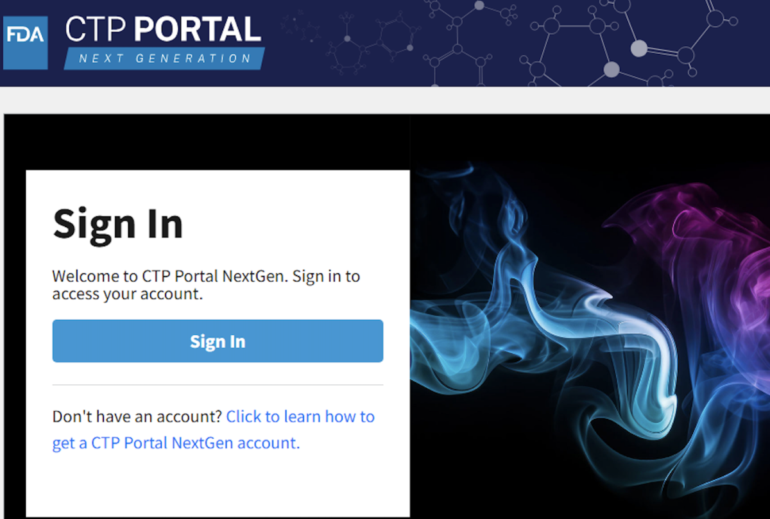Click the NEXT GENERATION tagline banner
Image resolution: width=770 pixels, height=519 pixels.
click(164, 58)
